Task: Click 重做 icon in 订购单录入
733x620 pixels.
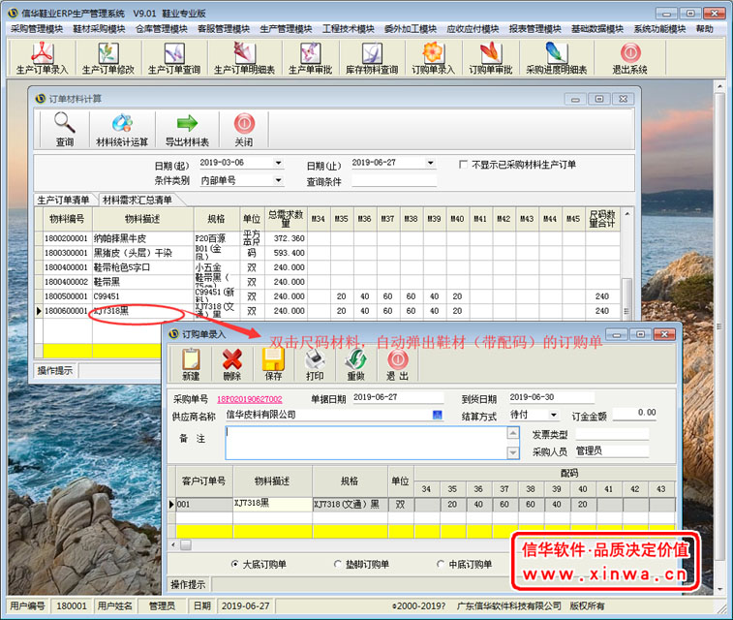Action: coord(355,364)
